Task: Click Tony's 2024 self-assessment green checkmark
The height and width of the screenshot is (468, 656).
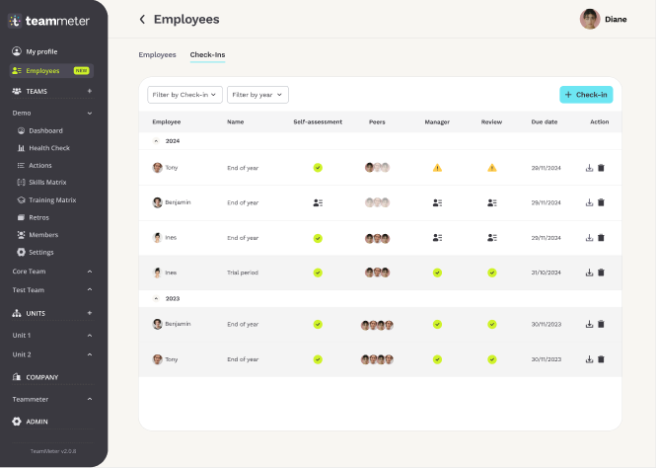Action: tap(318, 168)
